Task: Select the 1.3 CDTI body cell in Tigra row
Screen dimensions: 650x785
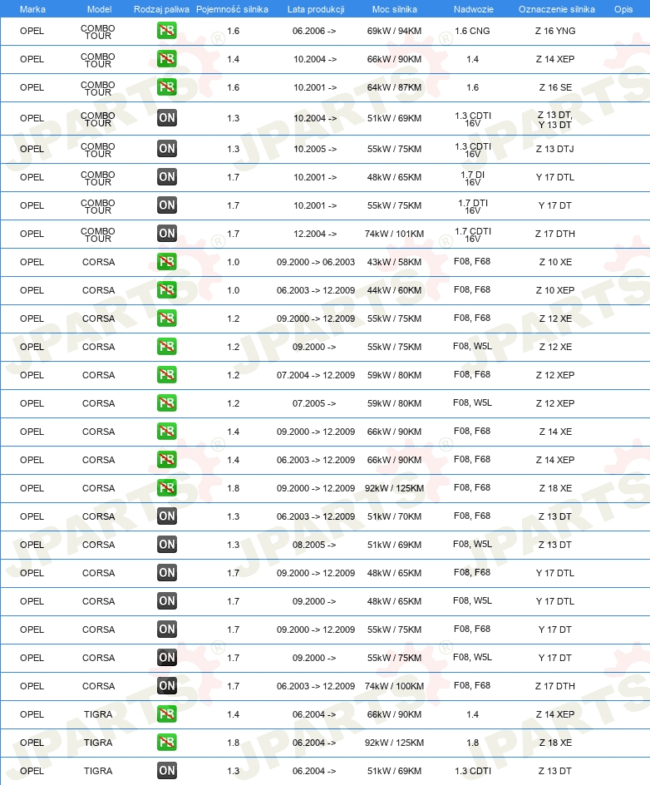Action: click(x=473, y=771)
